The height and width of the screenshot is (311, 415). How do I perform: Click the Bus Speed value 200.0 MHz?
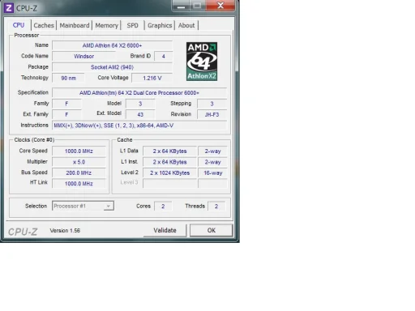(x=79, y=173)
